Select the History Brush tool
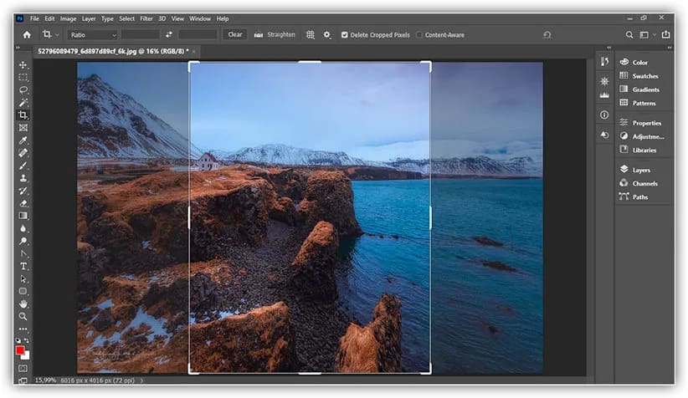 coord(23,191)
